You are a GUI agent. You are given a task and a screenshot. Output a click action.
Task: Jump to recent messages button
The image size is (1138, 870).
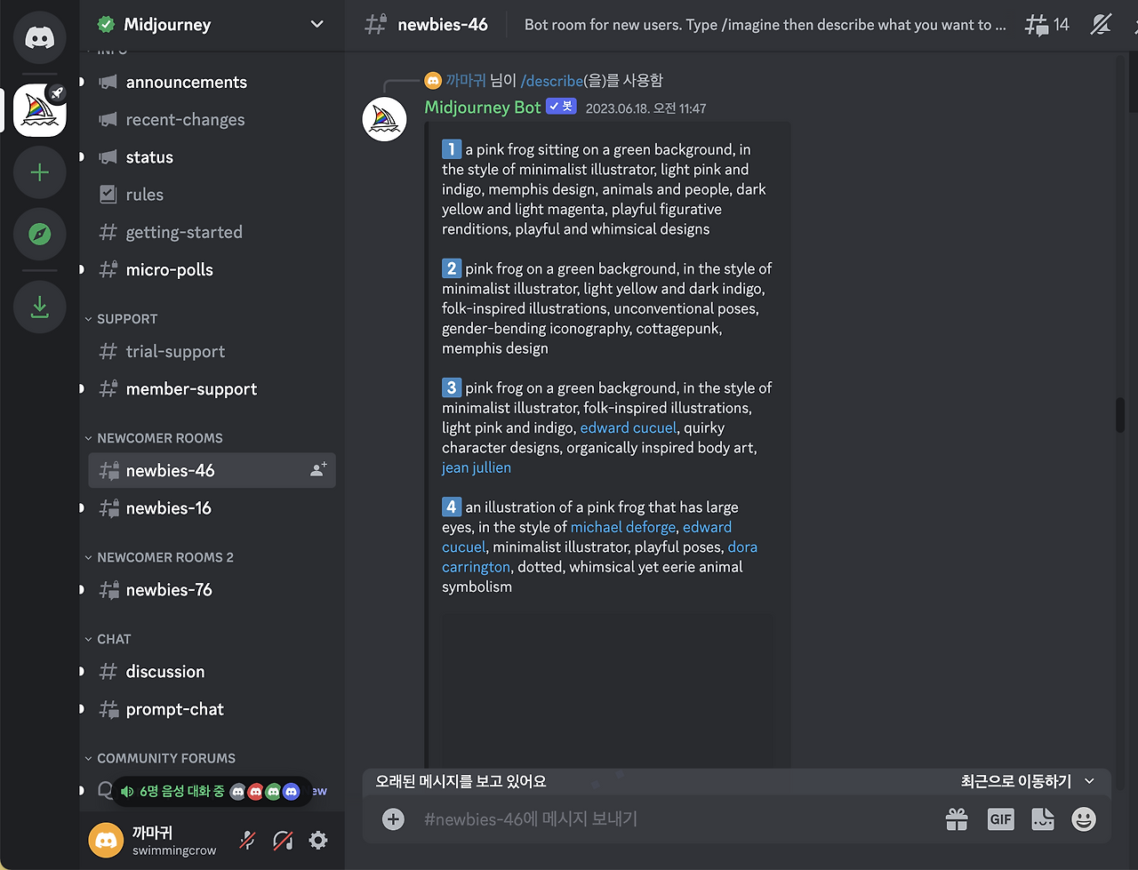point(1027,781)
